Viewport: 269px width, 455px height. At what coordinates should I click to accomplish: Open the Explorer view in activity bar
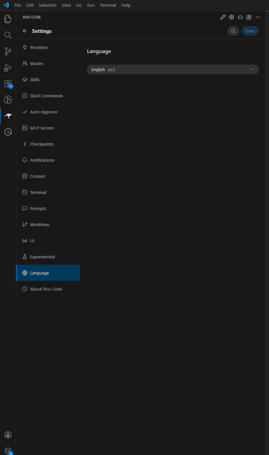click(8, 19)
